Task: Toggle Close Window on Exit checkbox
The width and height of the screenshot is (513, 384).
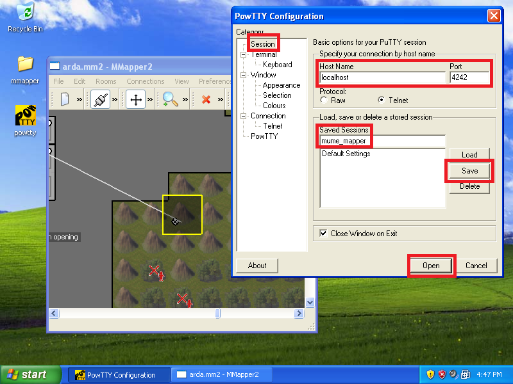Action: pyautogui.click(x=323, y=233)
